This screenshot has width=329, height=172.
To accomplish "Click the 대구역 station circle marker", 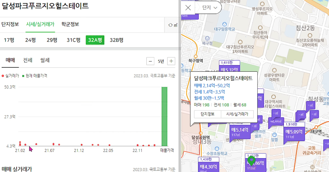I will [316, 127].
